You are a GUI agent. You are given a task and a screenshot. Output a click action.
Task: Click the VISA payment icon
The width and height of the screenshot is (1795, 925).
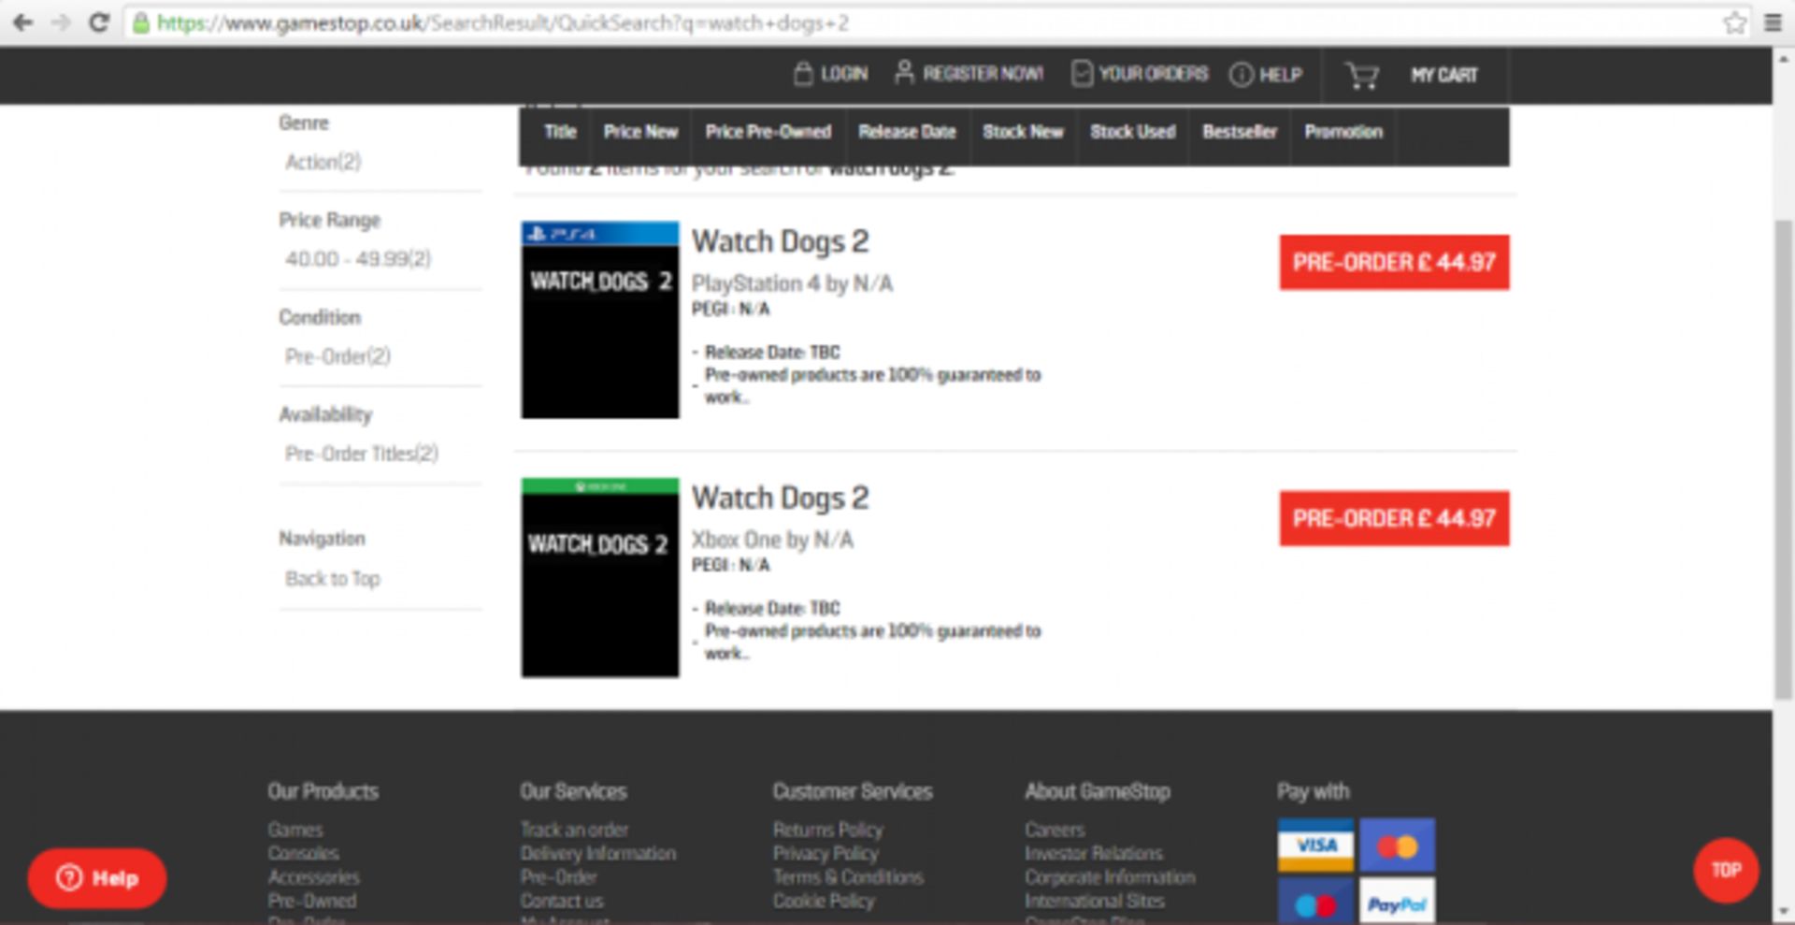click(x=1315, y=845)
